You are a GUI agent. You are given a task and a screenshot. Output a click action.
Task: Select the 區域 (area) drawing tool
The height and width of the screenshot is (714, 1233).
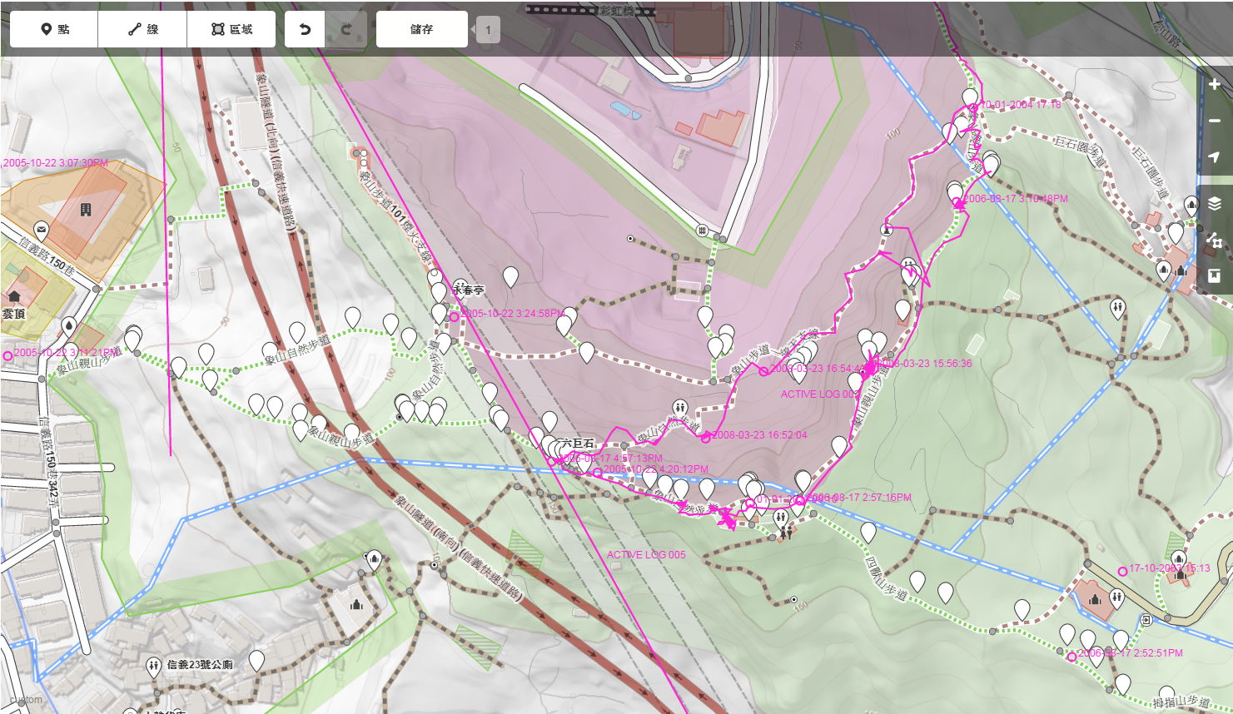(231, 29)
